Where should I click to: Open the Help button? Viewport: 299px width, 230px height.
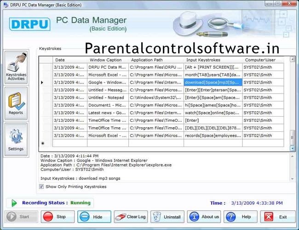point(241,217)
